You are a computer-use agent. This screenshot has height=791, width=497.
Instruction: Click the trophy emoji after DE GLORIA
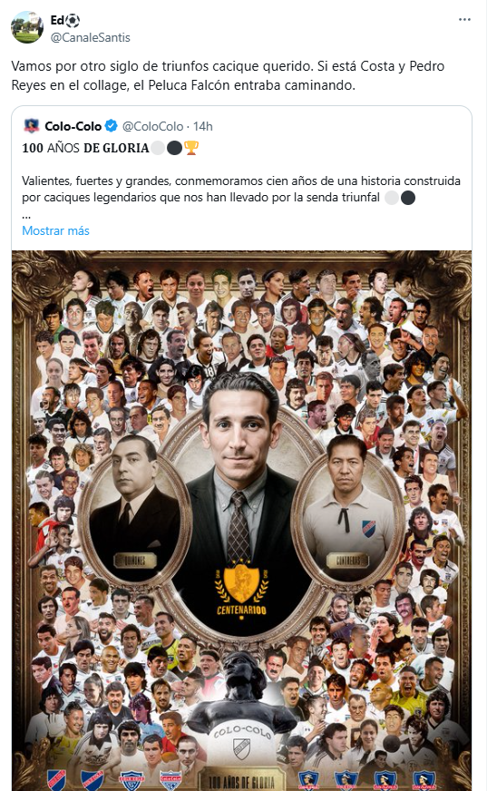[191, 148]
